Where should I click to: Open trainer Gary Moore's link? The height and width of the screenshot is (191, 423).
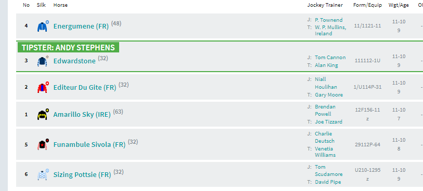click(x=329, y=94)
